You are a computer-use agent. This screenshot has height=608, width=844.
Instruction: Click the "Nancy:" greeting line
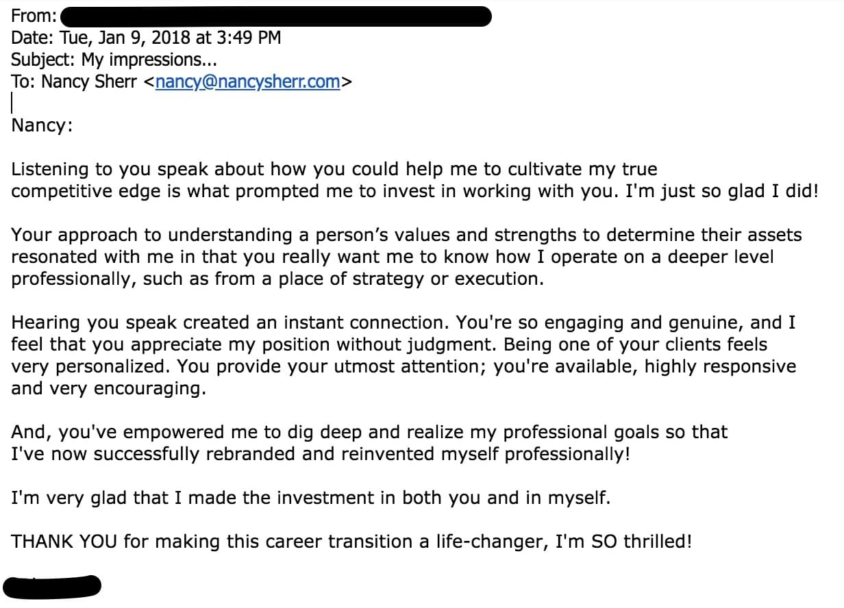[x=42, y=126]
